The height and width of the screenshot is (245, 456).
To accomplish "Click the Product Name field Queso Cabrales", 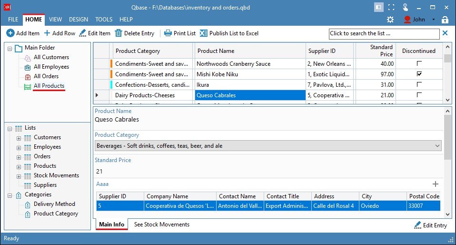I will (117, 120).
